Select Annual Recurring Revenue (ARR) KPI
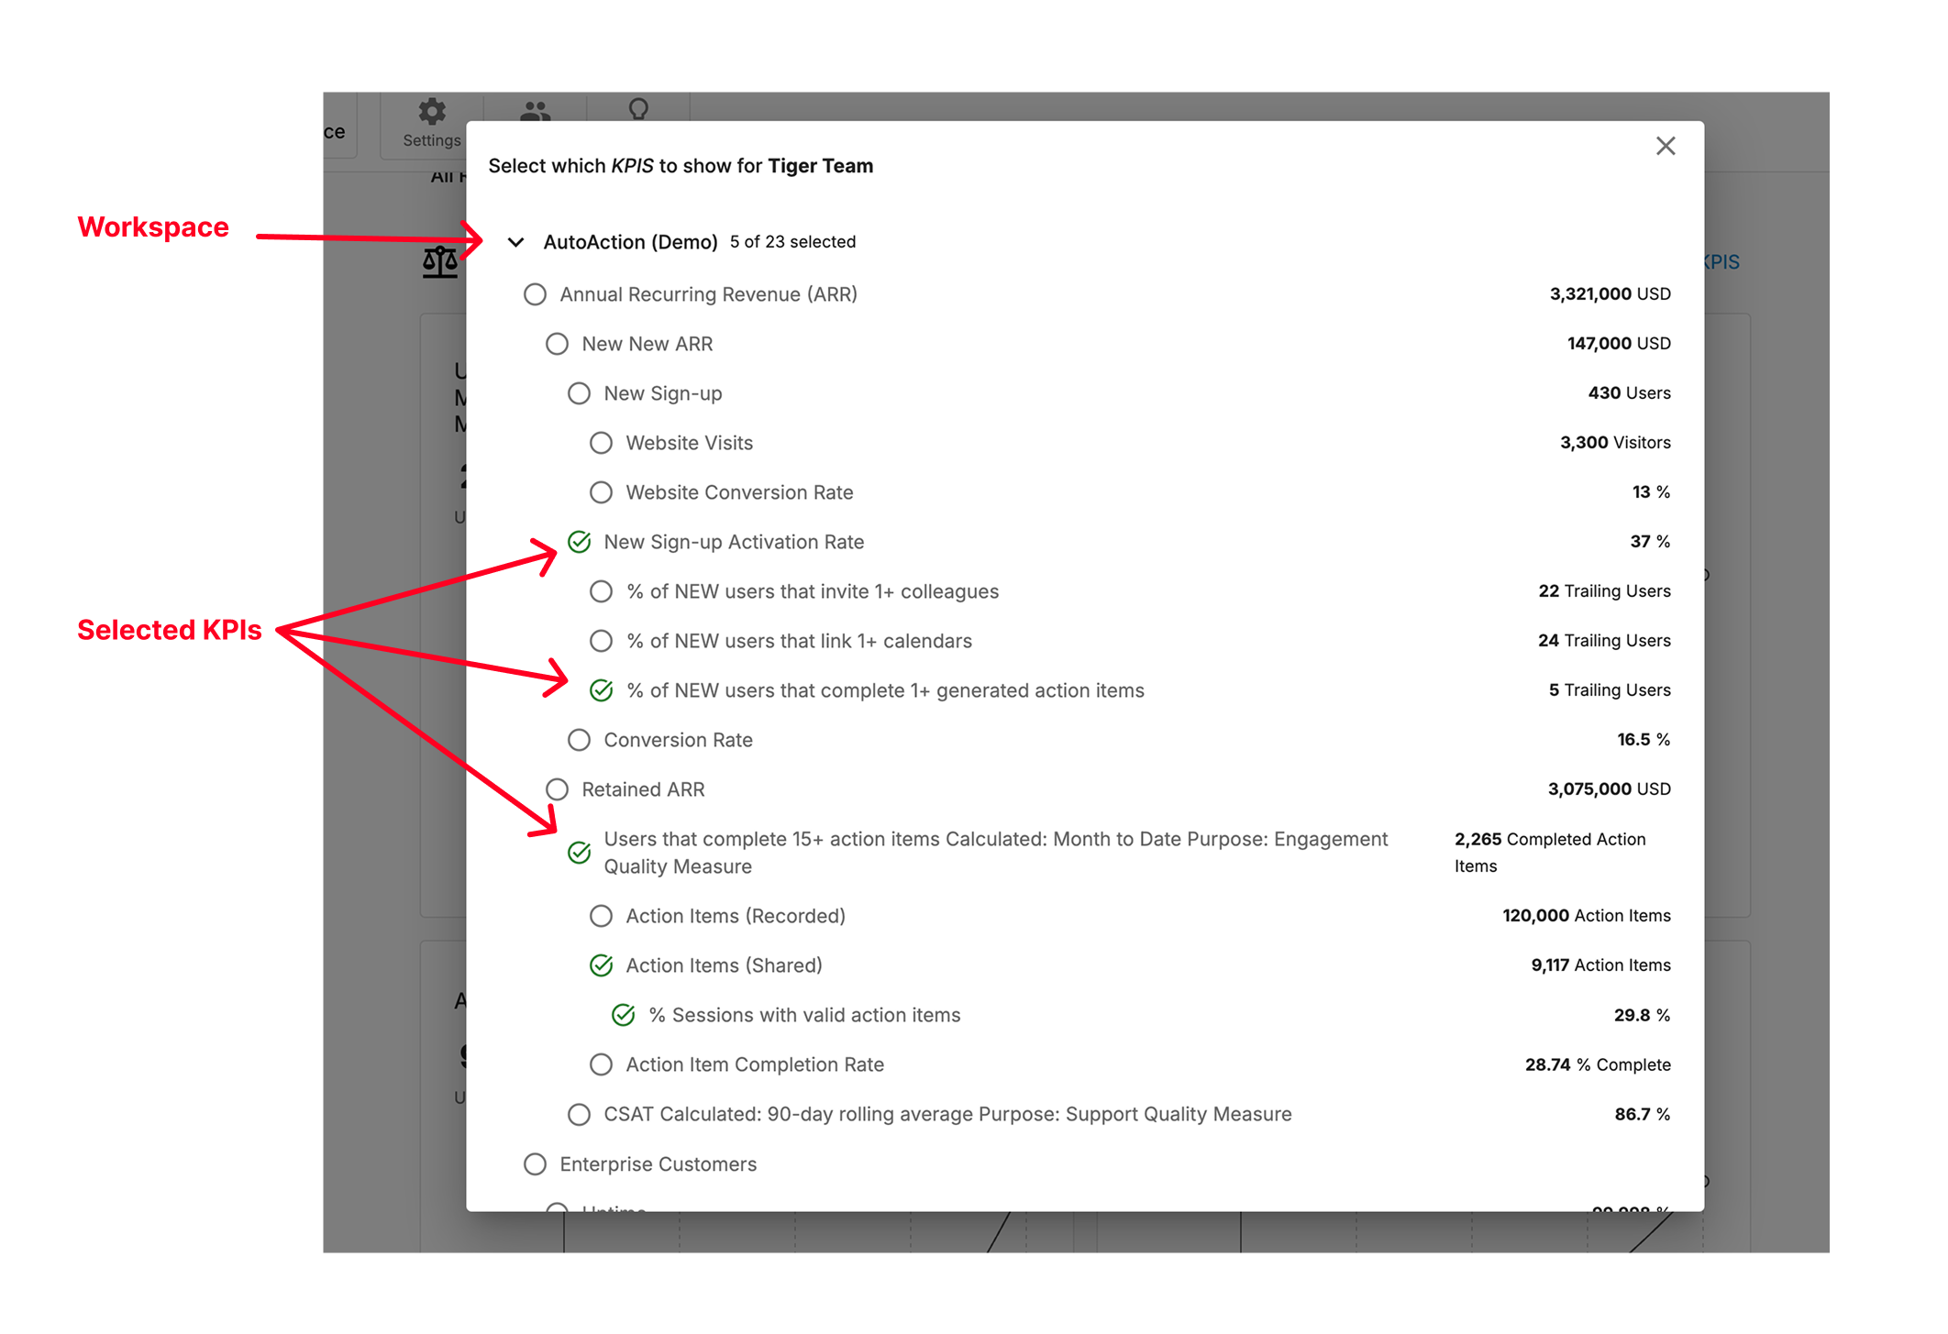The image size is (1948, 1334). point(535,294)
